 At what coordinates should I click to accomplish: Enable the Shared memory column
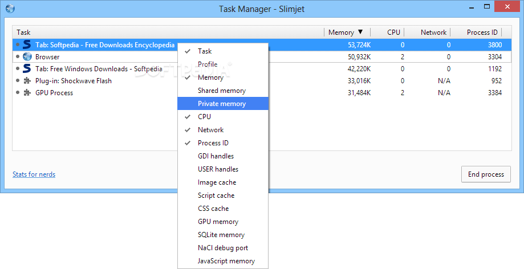(223, 91)
